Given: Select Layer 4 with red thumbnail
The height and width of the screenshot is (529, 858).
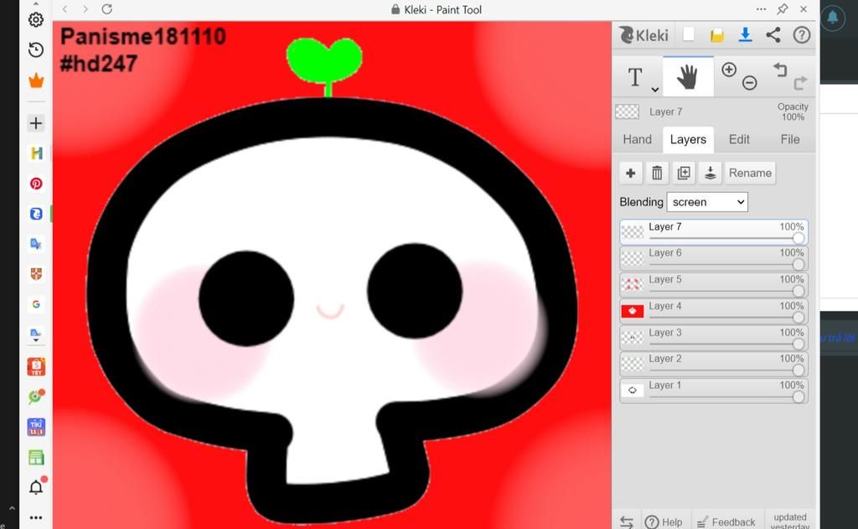Looking at the screenshot, I should tap(714, 312).
